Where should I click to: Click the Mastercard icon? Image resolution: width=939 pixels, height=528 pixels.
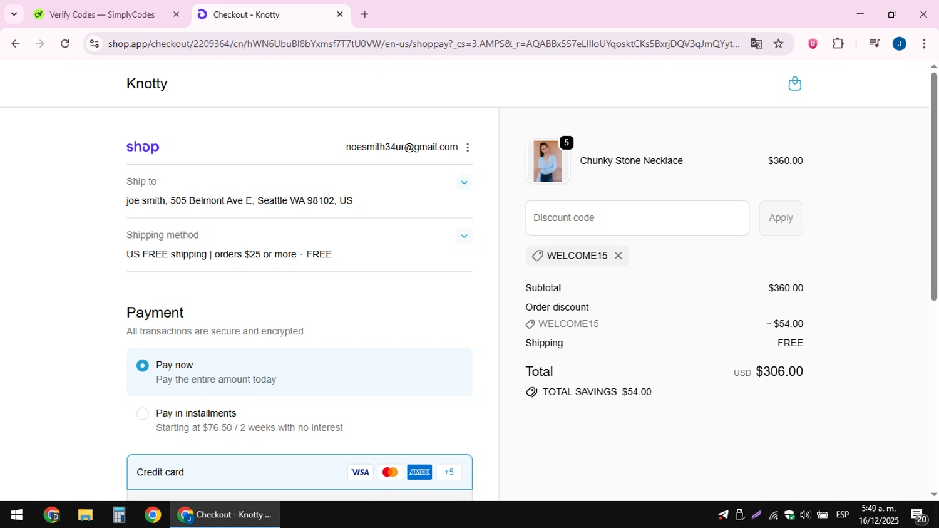click(x=390, y=472)
